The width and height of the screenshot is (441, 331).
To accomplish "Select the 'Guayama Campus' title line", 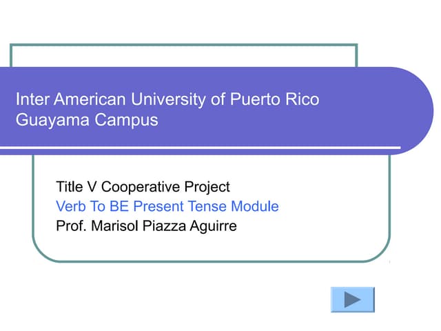I will [x=87, y=120].
